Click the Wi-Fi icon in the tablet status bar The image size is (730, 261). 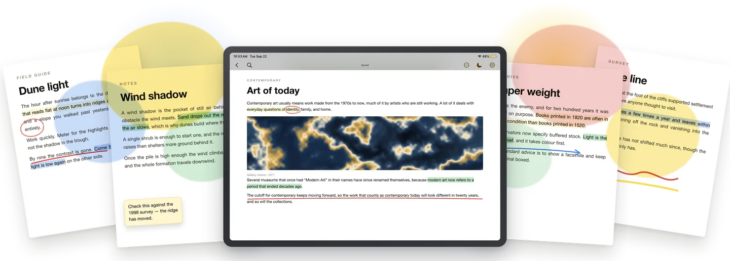480,57
